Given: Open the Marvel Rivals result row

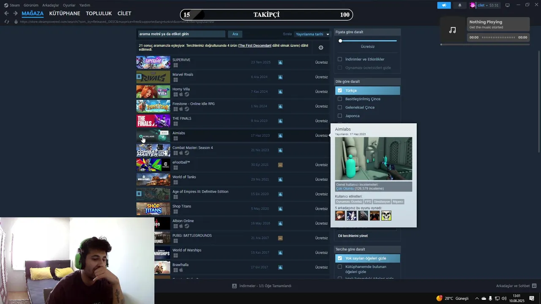Looking at the screenshot, I should click(232, 77).
